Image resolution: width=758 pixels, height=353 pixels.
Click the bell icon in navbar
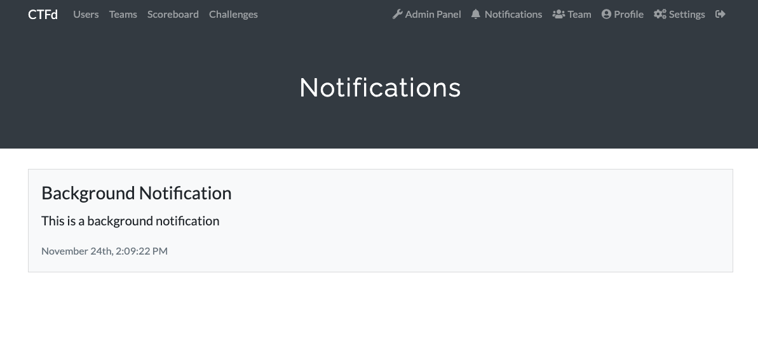pyautogui.click(x=476, y=14)
